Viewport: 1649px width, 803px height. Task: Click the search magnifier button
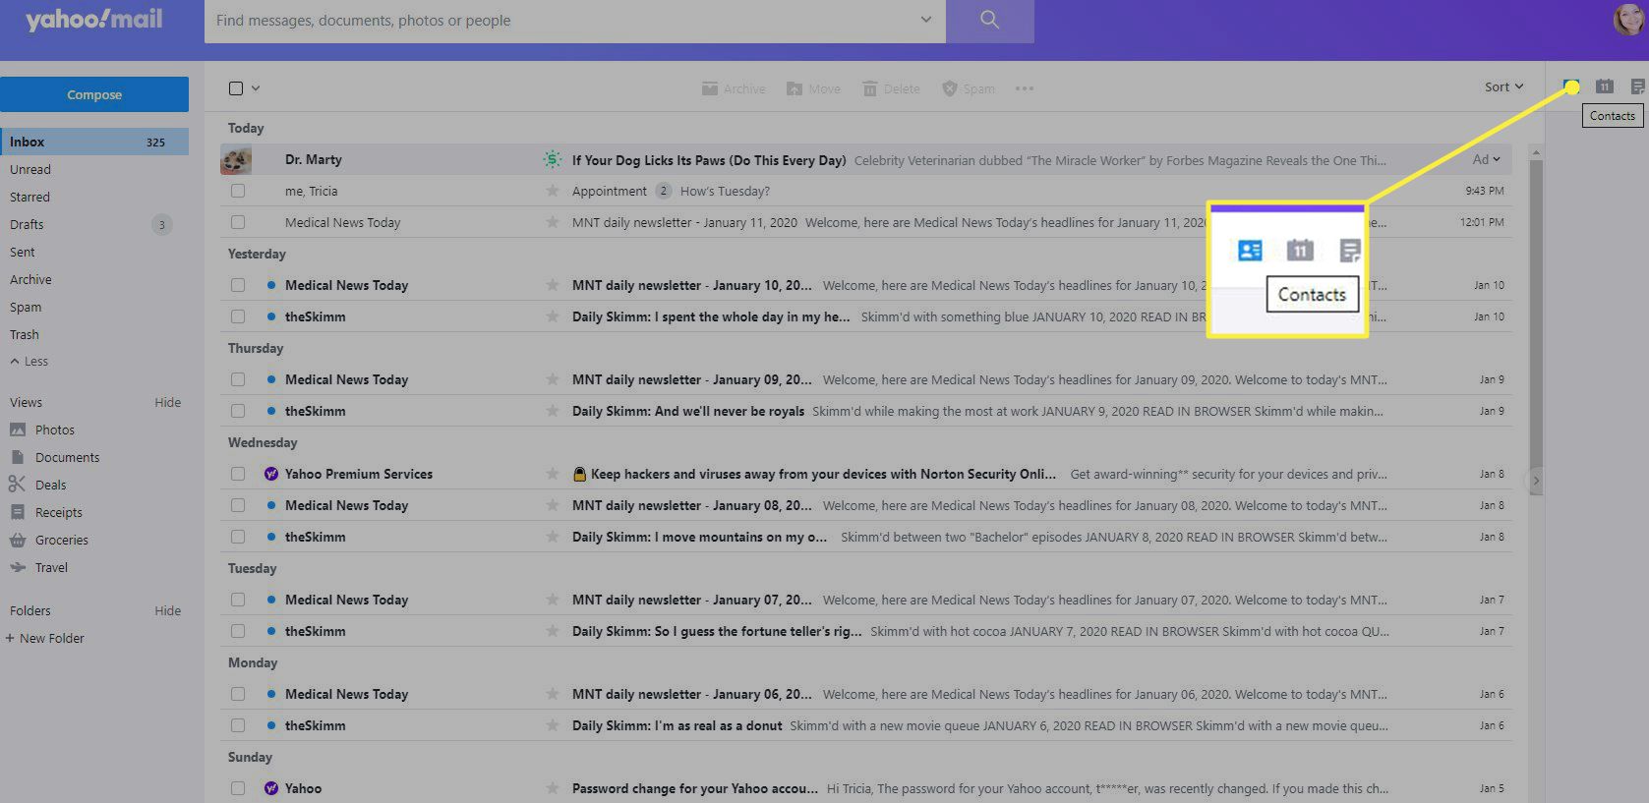point(990,21)
